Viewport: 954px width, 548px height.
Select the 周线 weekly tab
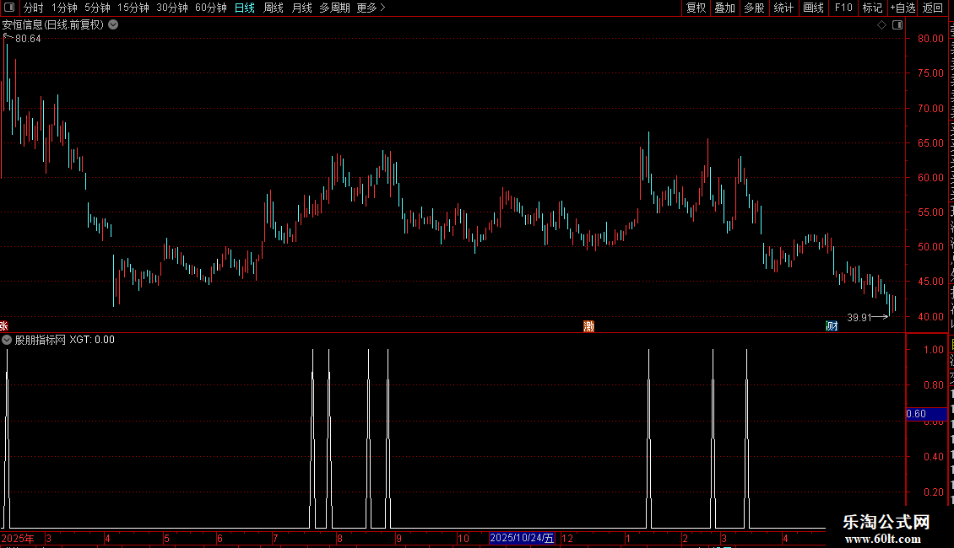pos(274,8)
